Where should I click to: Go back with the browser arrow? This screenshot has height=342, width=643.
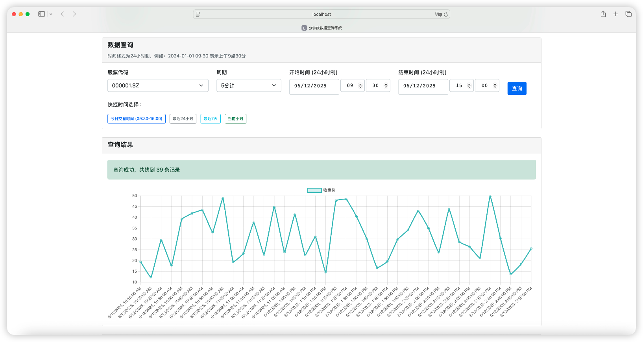(x=62, y=14)
